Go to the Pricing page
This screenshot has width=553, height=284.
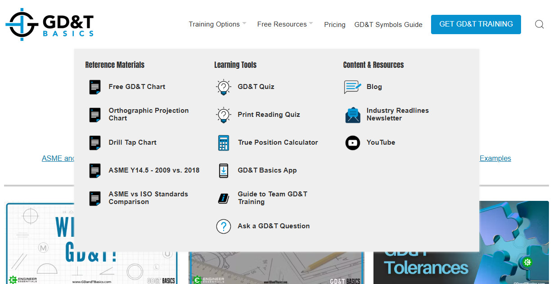[335, 25]
